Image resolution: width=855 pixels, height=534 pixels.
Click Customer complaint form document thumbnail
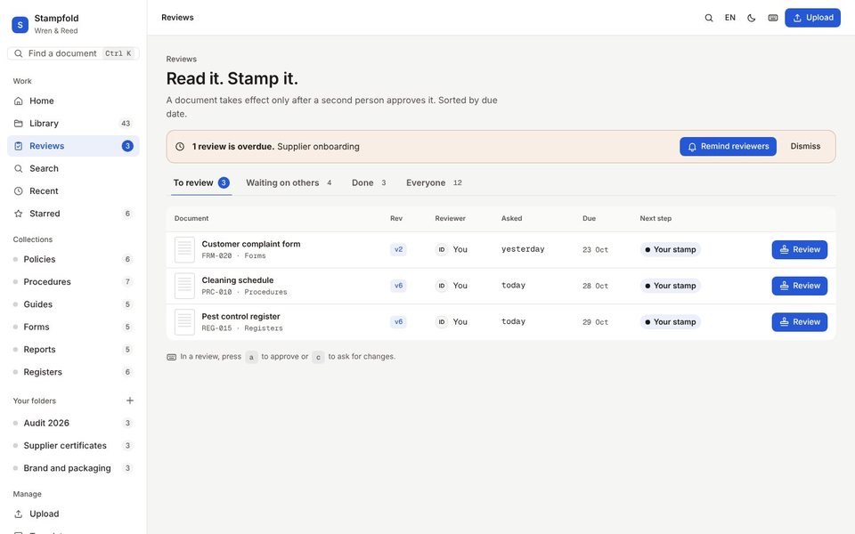[x=184, y=249]
